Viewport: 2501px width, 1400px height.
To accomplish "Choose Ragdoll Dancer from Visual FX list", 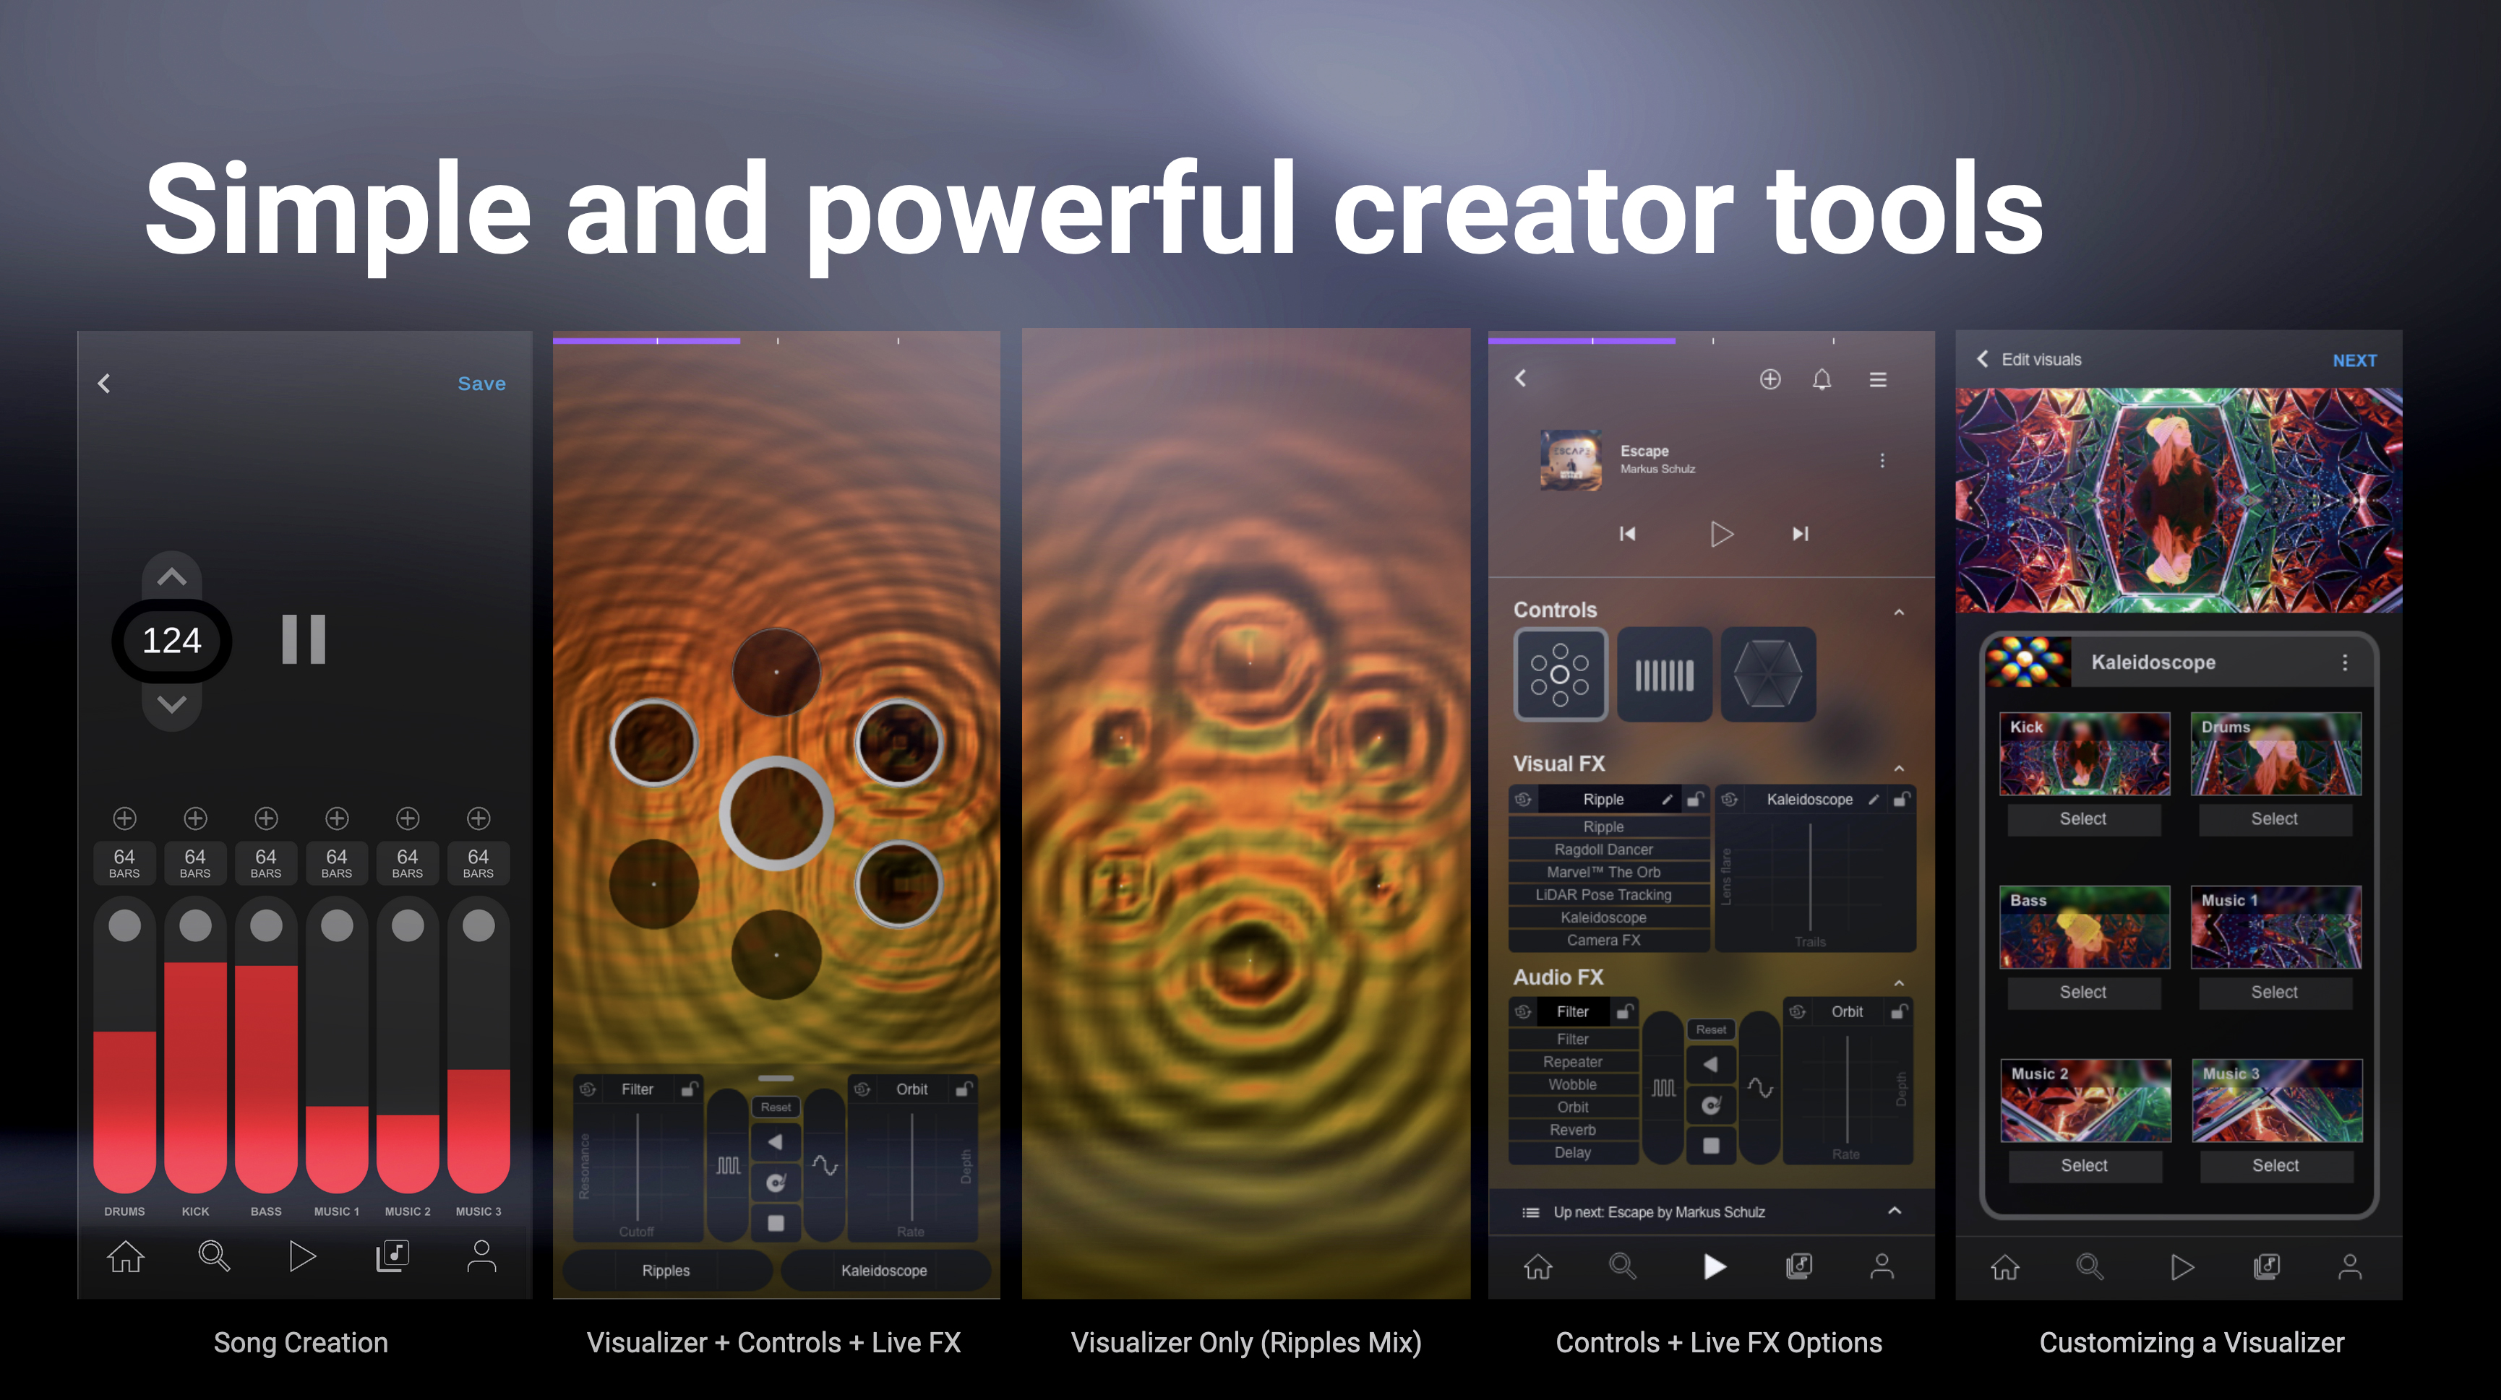I will [x=1603, y=849].
